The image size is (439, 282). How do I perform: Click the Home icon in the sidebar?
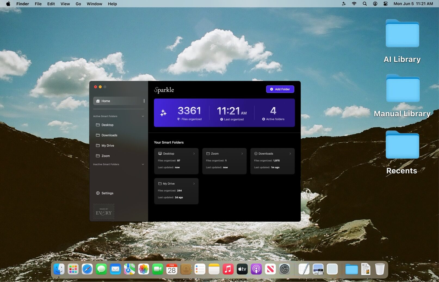[98, 101]
